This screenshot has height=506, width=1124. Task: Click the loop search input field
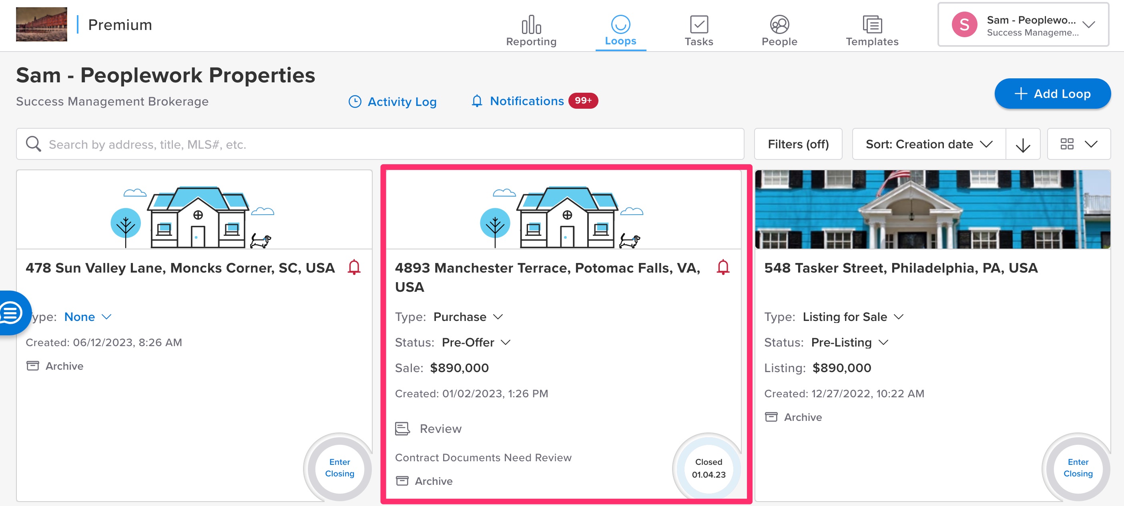click(x=379, y=144)
